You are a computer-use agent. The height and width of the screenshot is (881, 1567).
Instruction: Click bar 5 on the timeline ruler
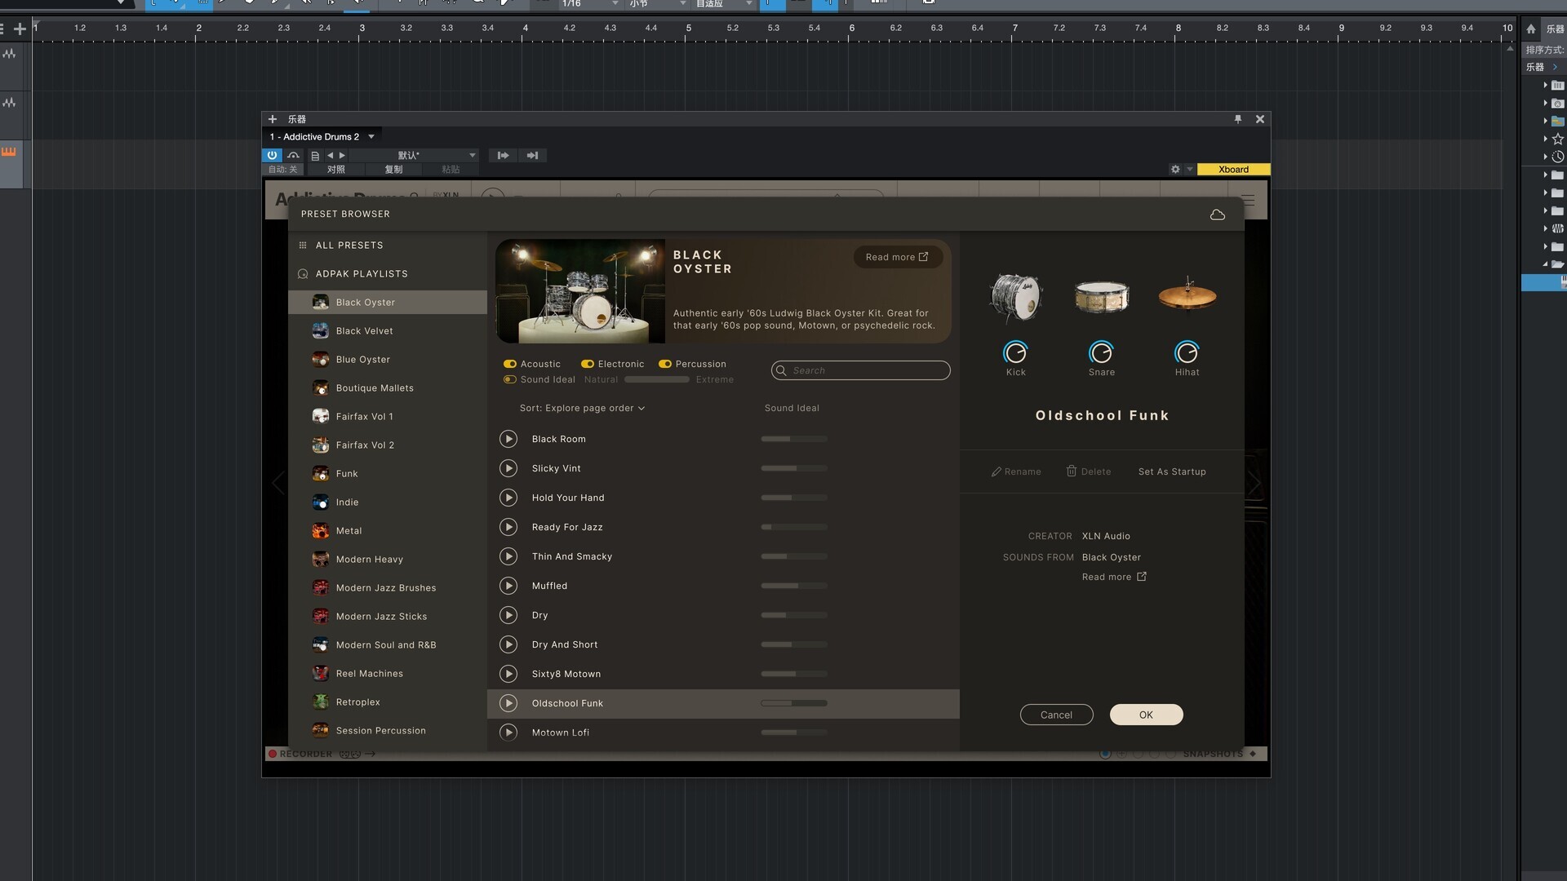(688, 28)
